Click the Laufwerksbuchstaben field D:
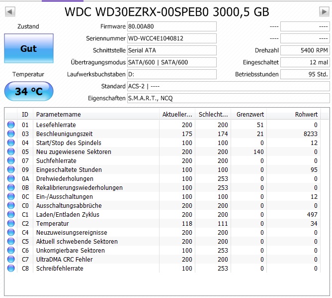The image size is (332, 298). 172,74
